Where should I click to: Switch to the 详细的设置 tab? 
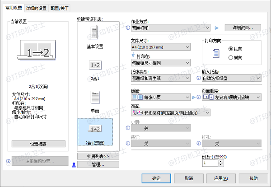click(x=36, y=8)
